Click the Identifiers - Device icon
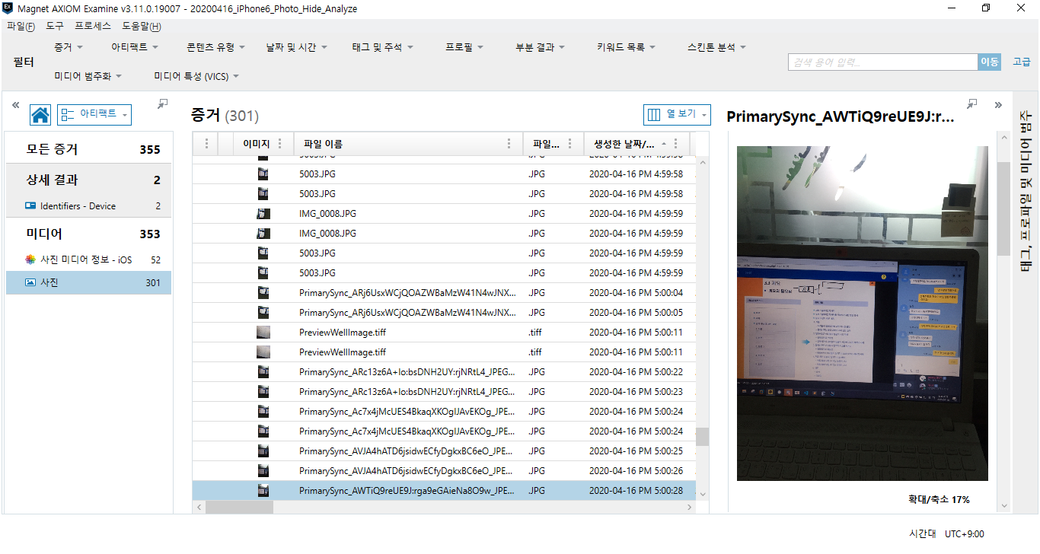Screen dimensions: 1040x554 (30, 205)
